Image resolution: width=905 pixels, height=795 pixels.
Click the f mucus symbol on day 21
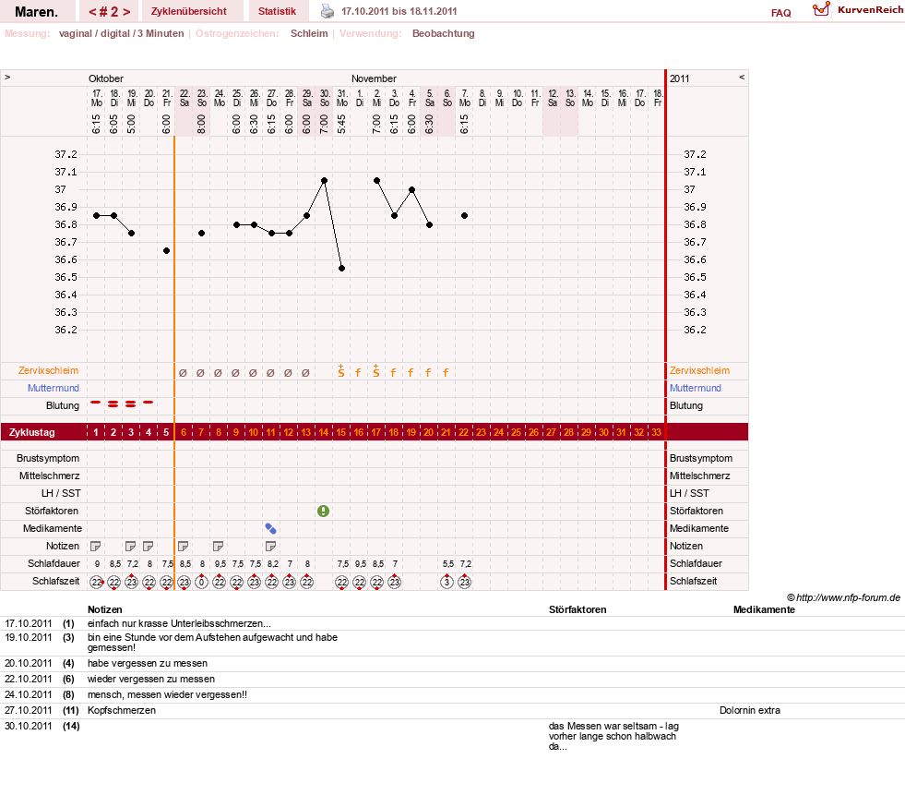point(447,373)
